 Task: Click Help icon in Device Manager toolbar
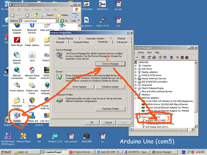pyautogui.click(x=160, y=57)
